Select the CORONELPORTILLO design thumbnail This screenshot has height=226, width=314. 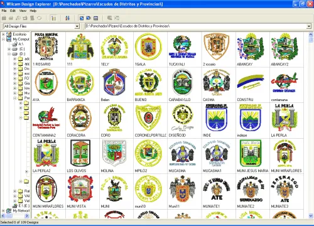149,118
